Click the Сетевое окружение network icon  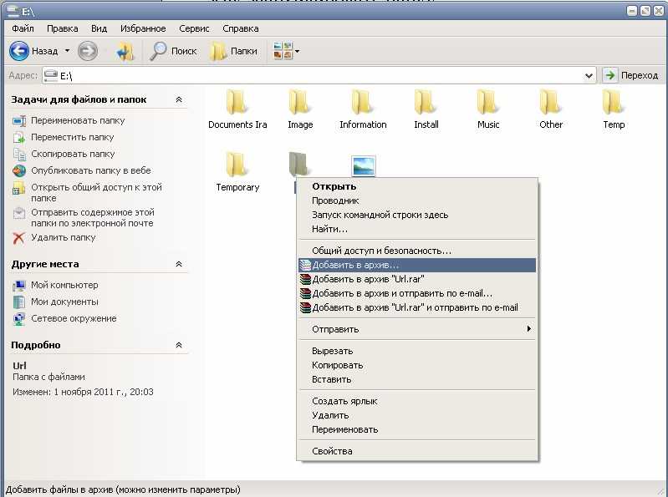19,319
